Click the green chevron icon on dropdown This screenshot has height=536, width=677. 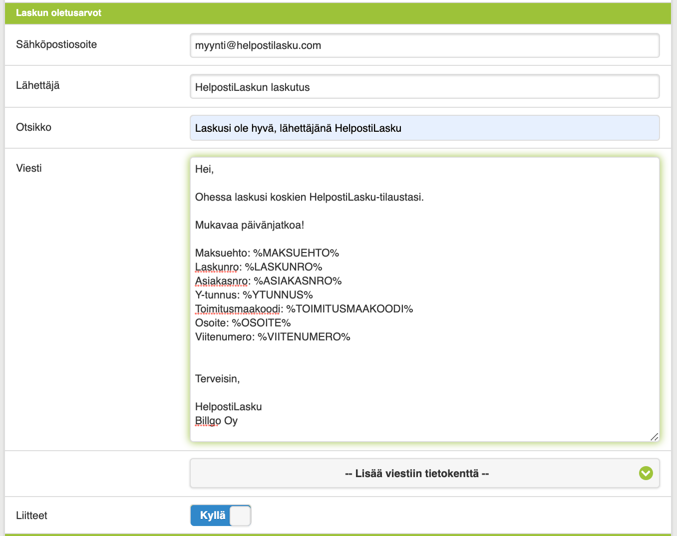pos(646,473)
